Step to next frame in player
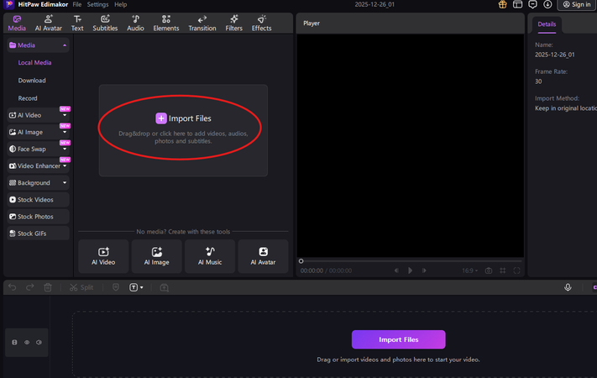This screenshot has height=378, width=597. point(424,270)
